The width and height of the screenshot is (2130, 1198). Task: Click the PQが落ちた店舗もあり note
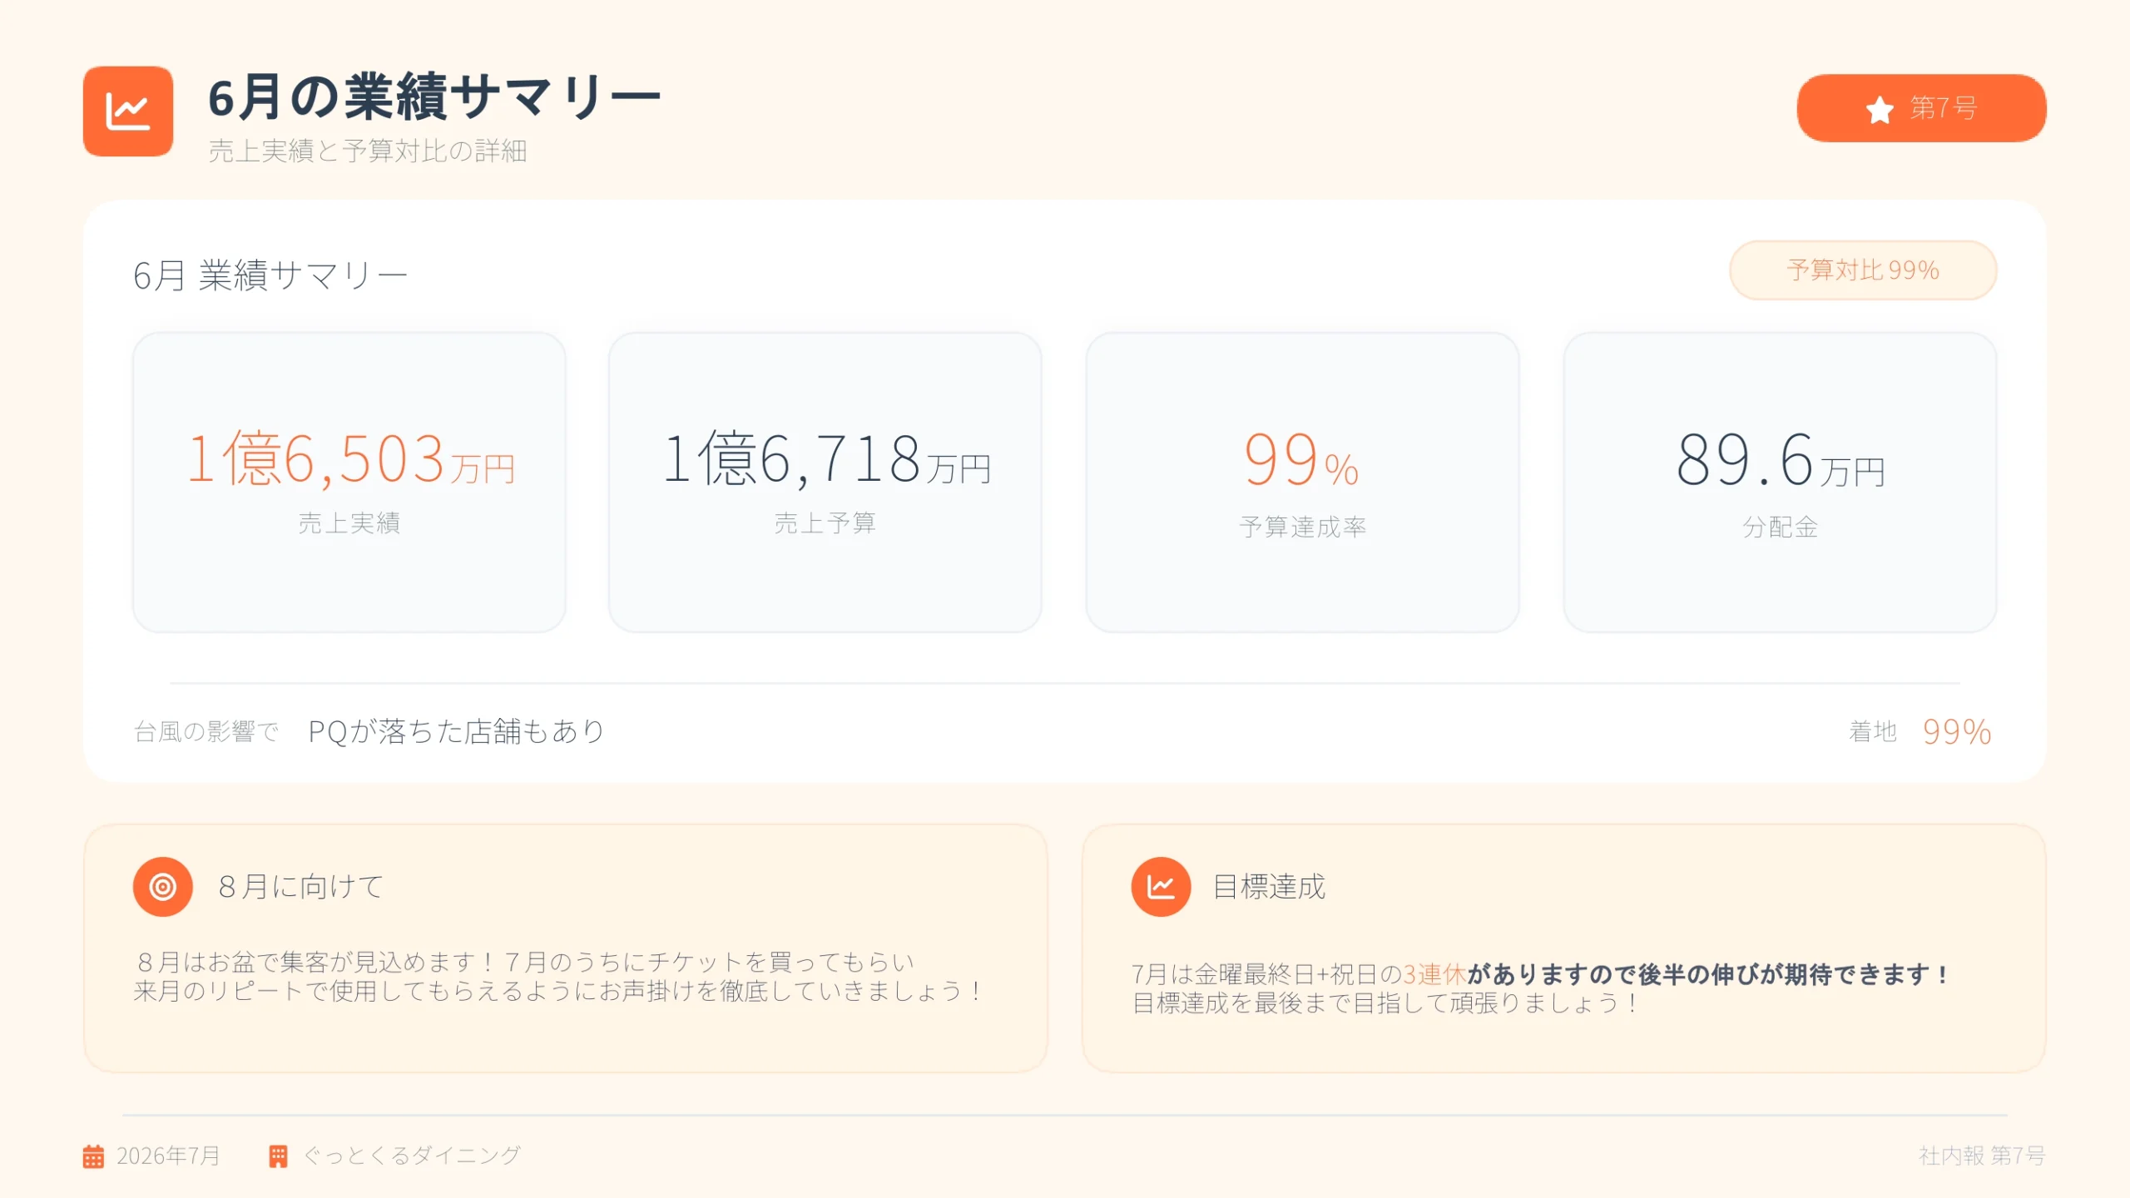[x=456, y=731]
